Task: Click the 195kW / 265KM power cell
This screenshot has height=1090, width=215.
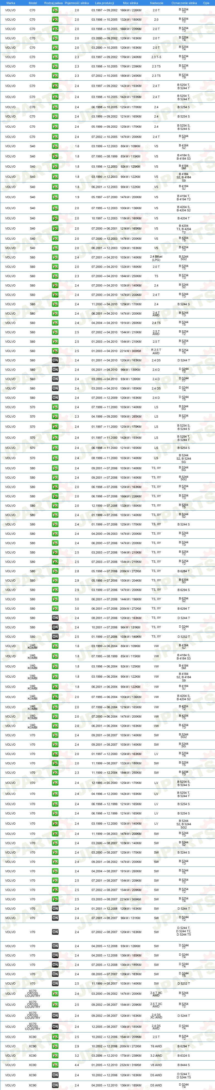Action: click(x=131, y=416)
